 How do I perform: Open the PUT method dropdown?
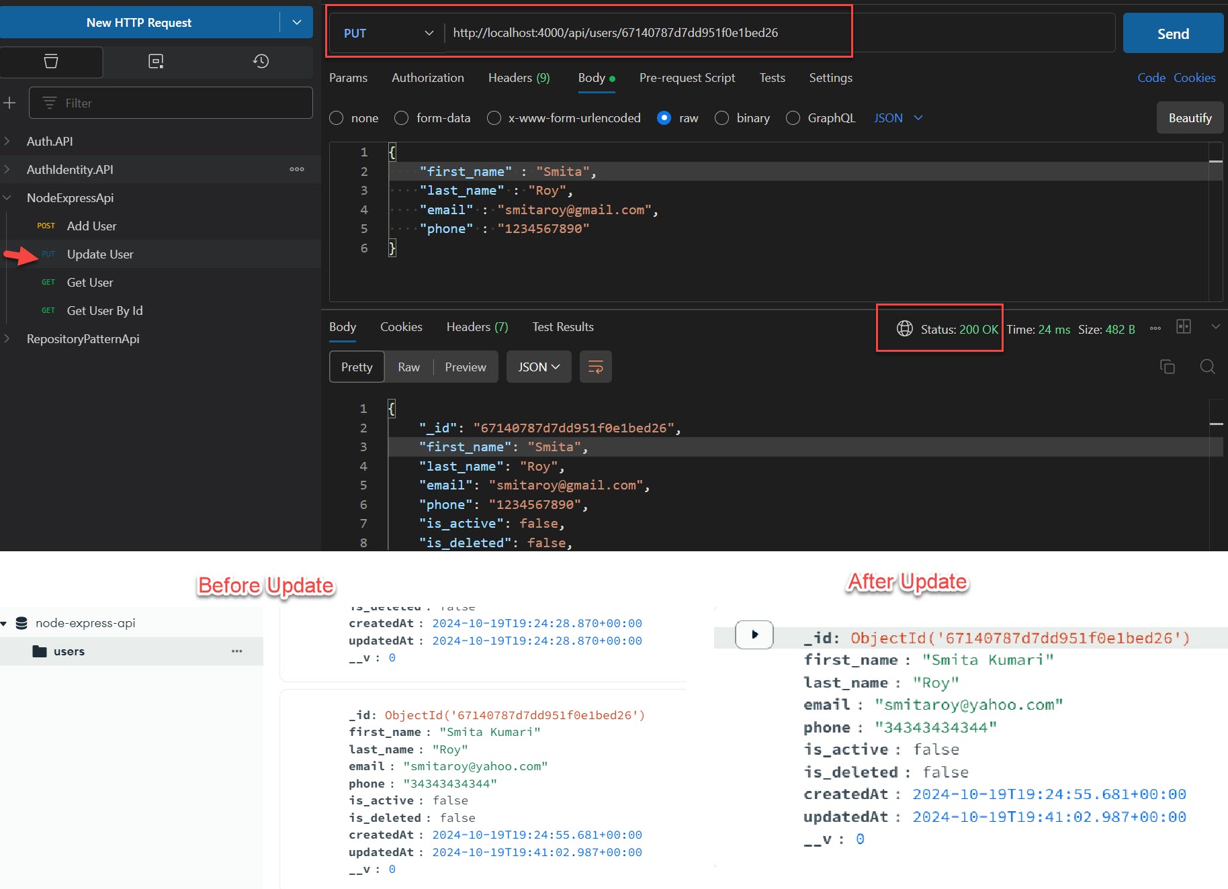pyautogui.click(x=388, y=33)
